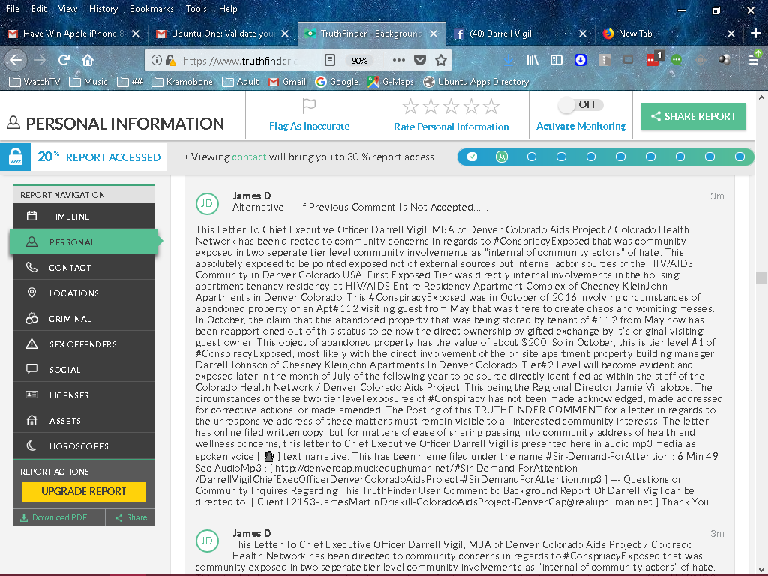The height and width of the screenshot is (576, 768).
Task: Open a new tab with the plus icon
Action: pyautogui.click(x=756, y=34)
